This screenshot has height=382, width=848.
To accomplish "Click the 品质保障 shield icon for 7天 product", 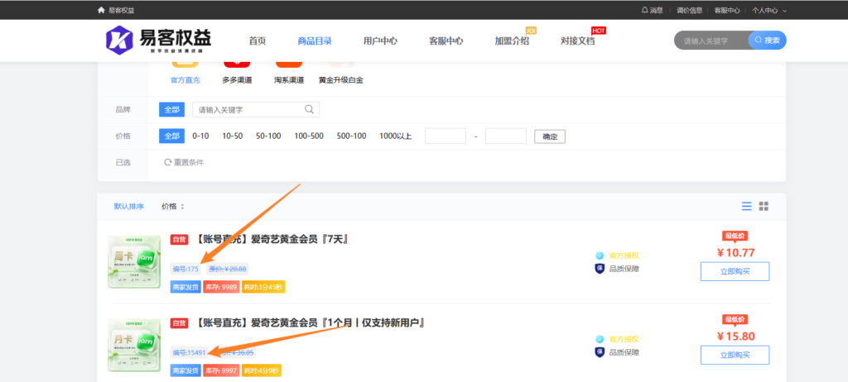I will [x=600, y=269].
